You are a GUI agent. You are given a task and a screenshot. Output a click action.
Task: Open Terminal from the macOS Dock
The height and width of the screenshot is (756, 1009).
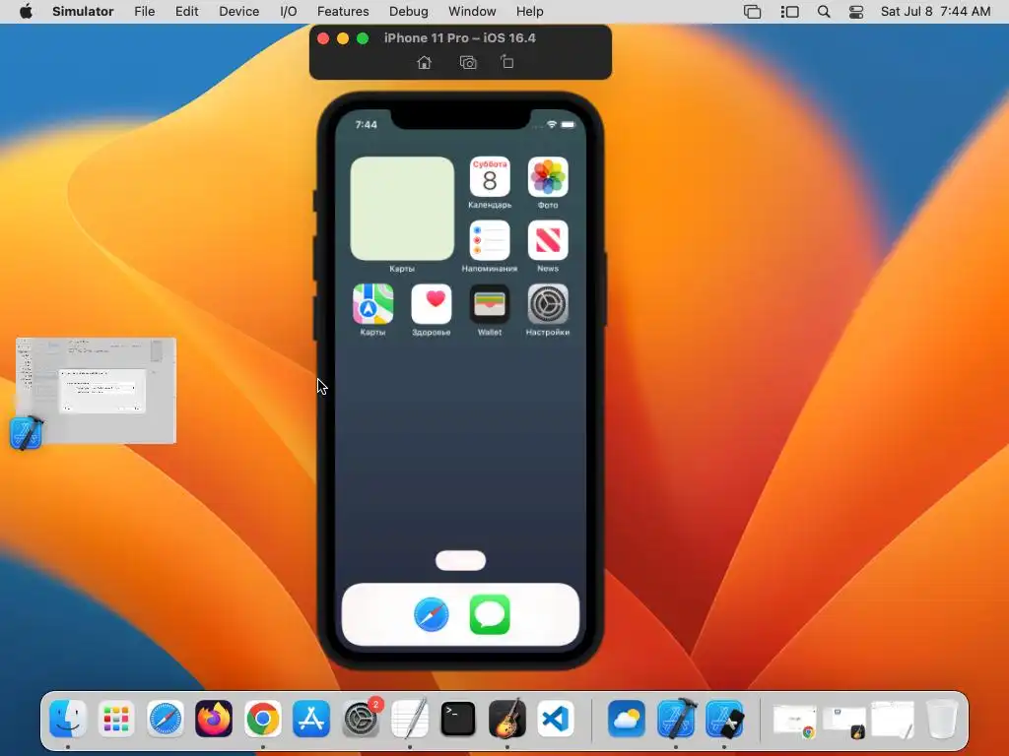coord(458,718)
